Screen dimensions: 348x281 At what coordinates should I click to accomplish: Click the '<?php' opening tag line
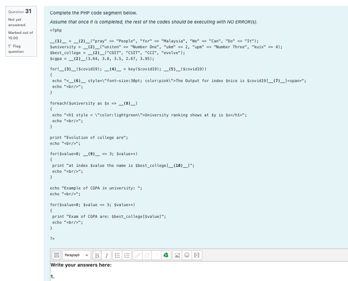click(x=56, y=30)
